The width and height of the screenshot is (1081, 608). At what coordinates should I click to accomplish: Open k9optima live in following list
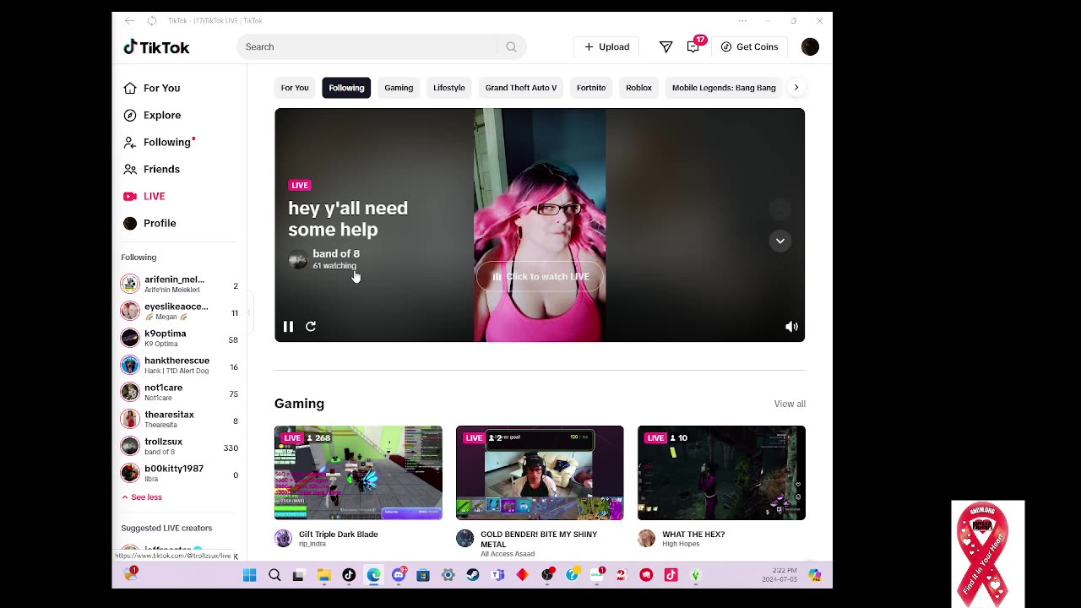(180, 338)
